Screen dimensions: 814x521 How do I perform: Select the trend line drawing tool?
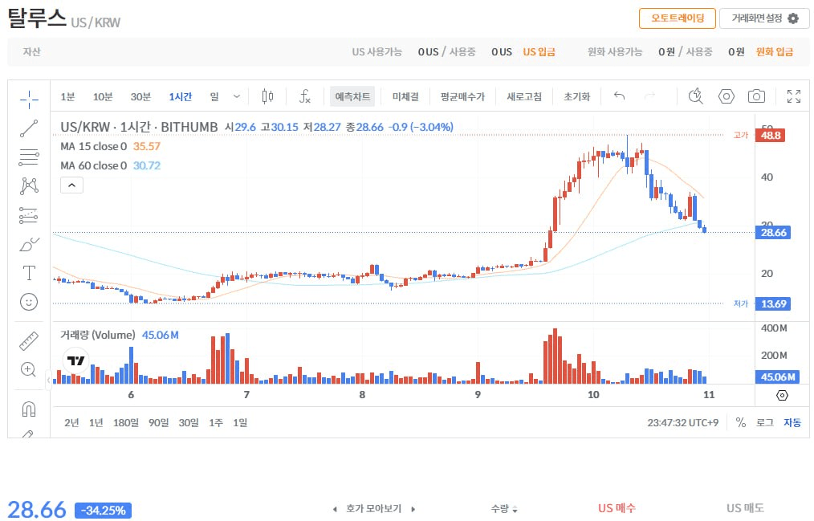click(x=29, y=128)
